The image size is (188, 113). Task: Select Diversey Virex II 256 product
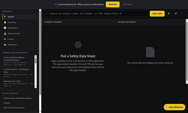pos(18,84)
